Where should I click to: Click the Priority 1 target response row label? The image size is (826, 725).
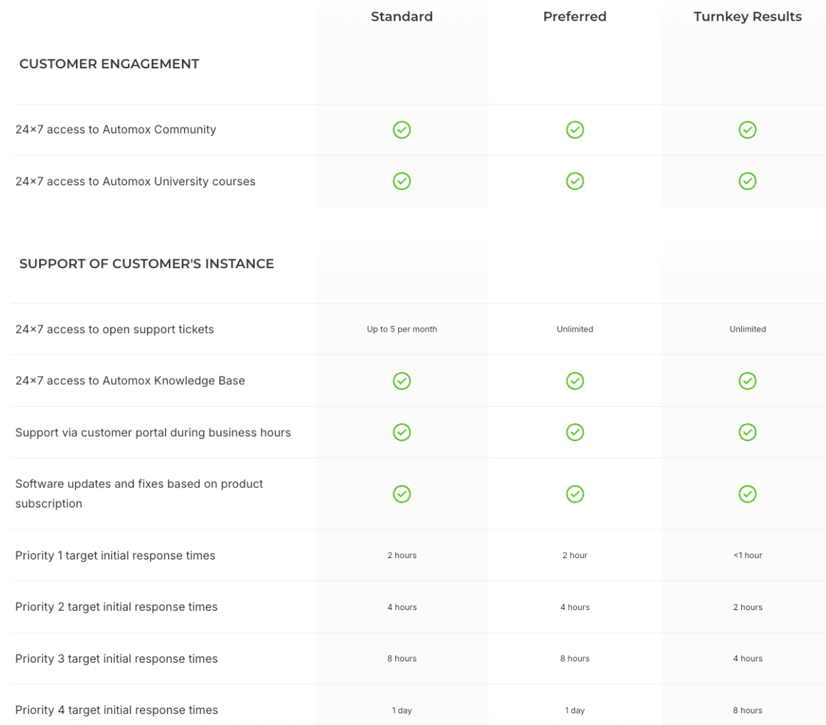[x=116, y=555]
